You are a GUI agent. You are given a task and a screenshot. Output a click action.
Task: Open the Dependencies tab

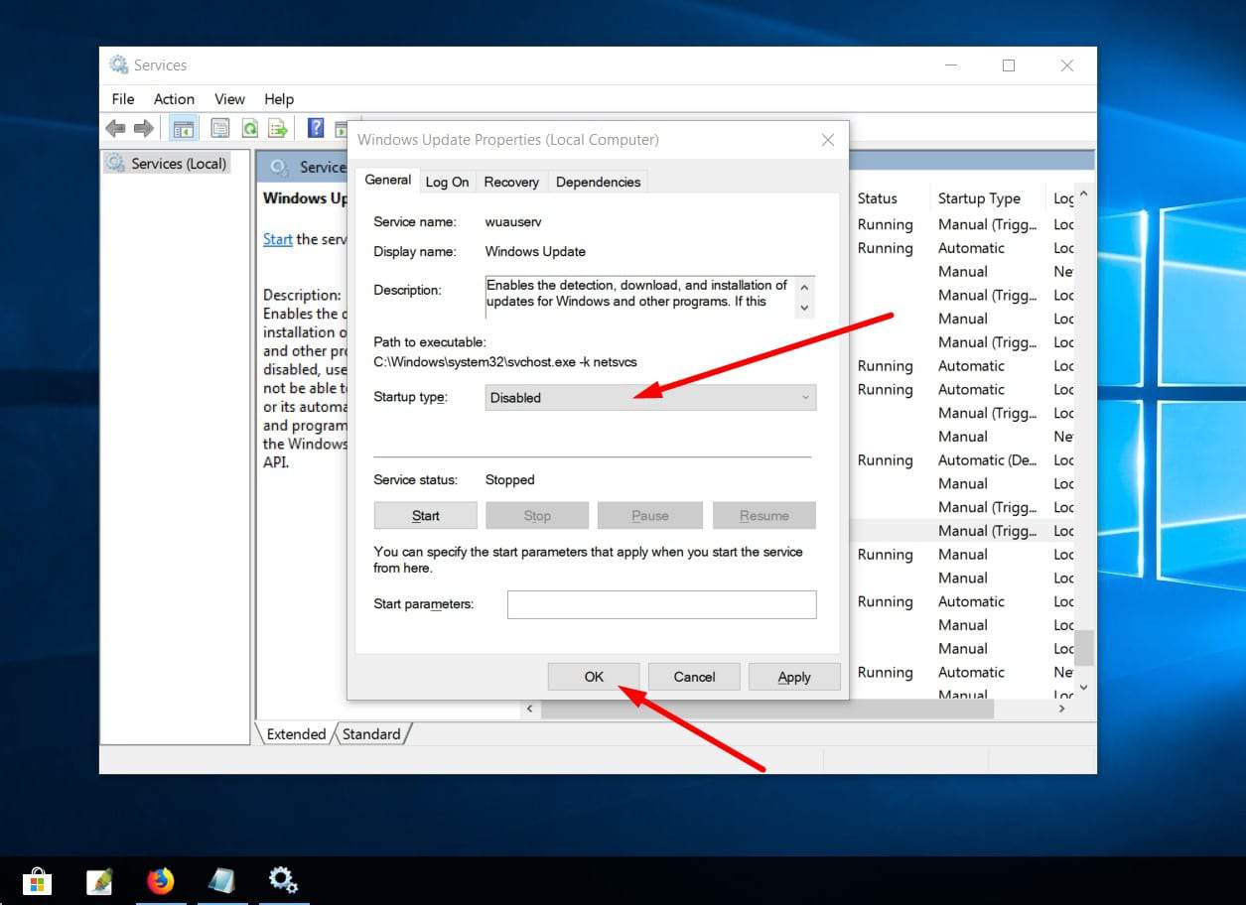(598, 182)
